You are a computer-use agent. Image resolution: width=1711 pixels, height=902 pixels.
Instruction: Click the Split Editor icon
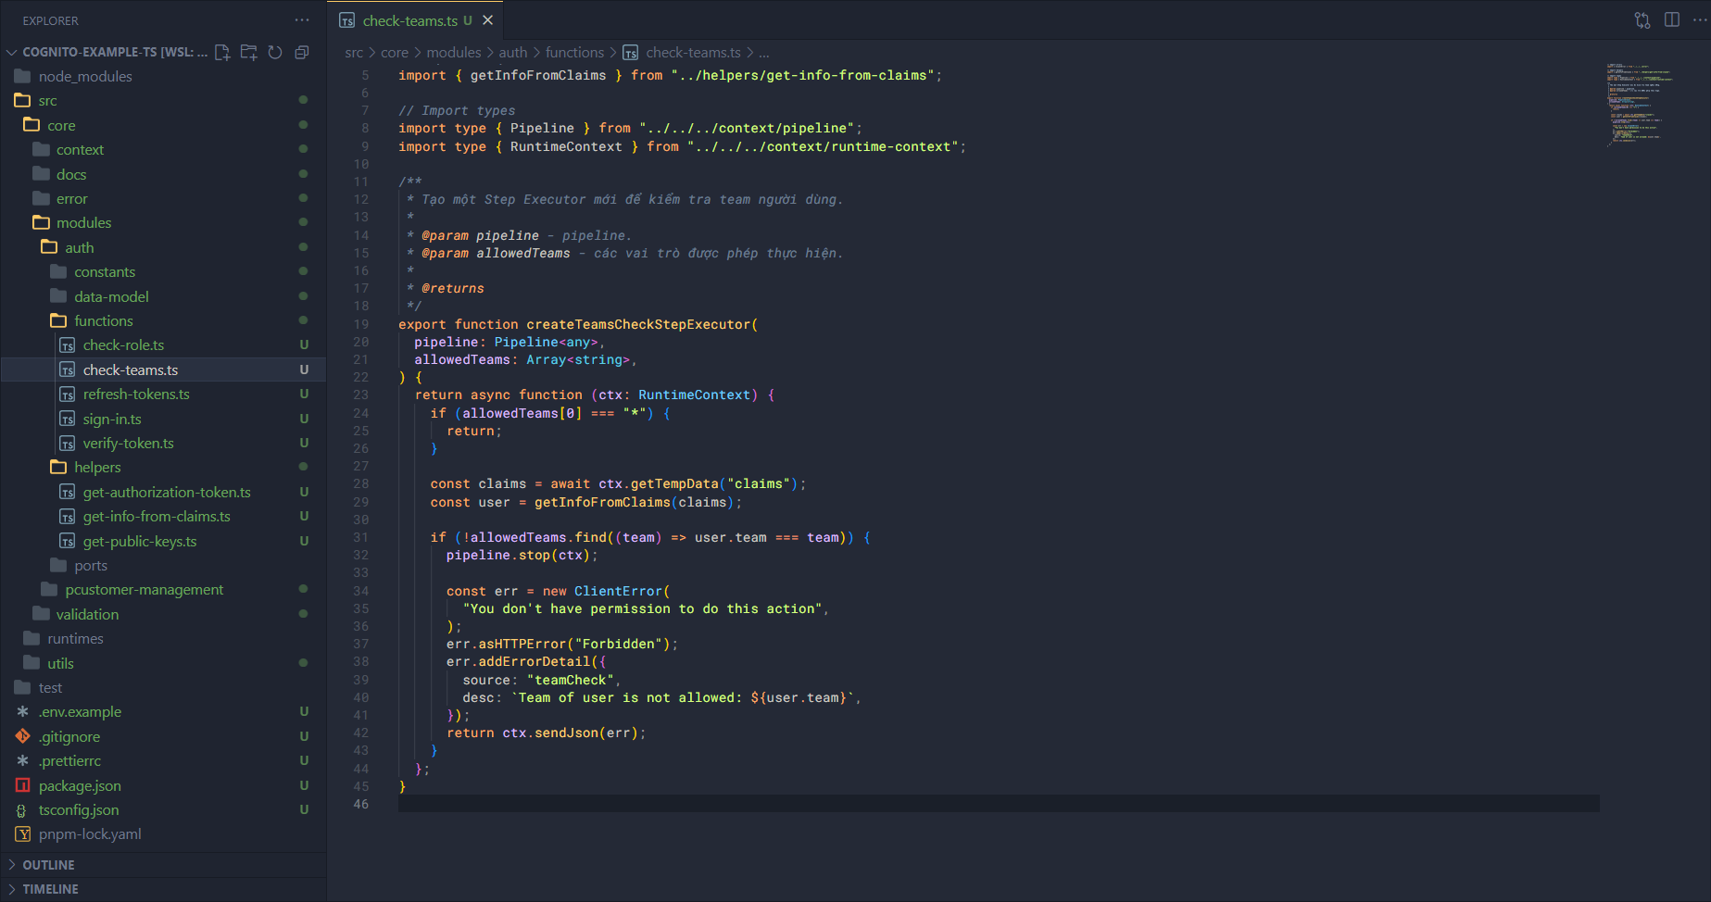pos(1672,19)
